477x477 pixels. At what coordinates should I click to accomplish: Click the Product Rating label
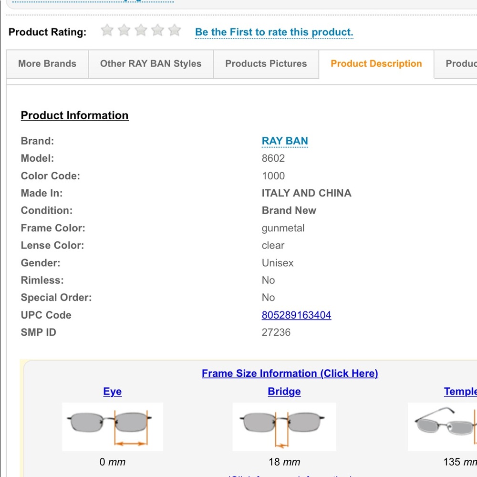point(47,32)
